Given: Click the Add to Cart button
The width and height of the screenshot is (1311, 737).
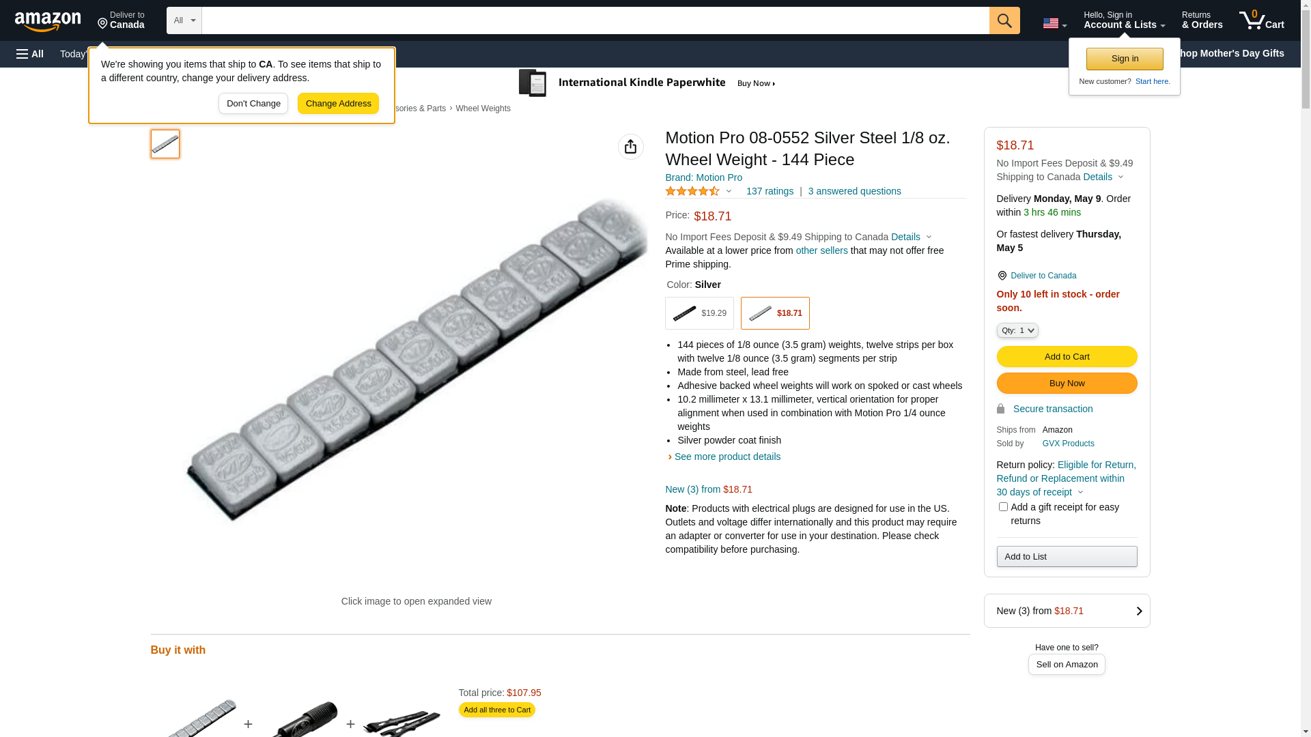Looking at the screenshot, I should [x=1067, y=357].
